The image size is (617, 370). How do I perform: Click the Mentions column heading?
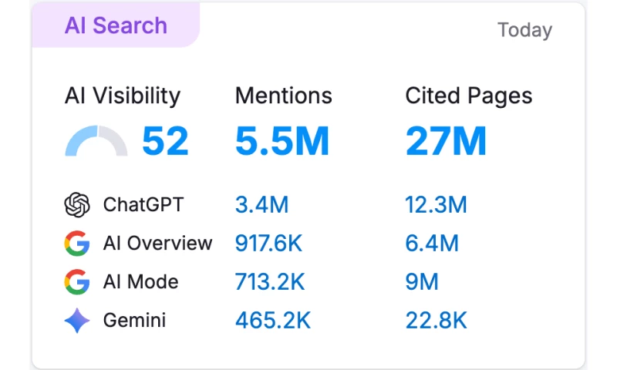[283, 96]
